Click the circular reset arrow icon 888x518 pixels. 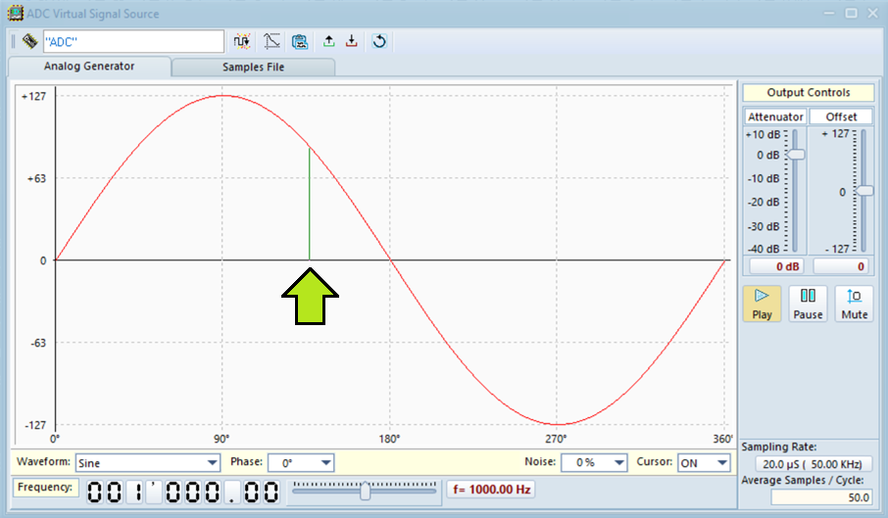[x=379, y=41]
